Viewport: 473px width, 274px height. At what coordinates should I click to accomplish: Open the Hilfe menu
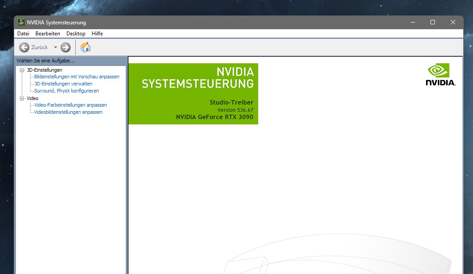97,34
